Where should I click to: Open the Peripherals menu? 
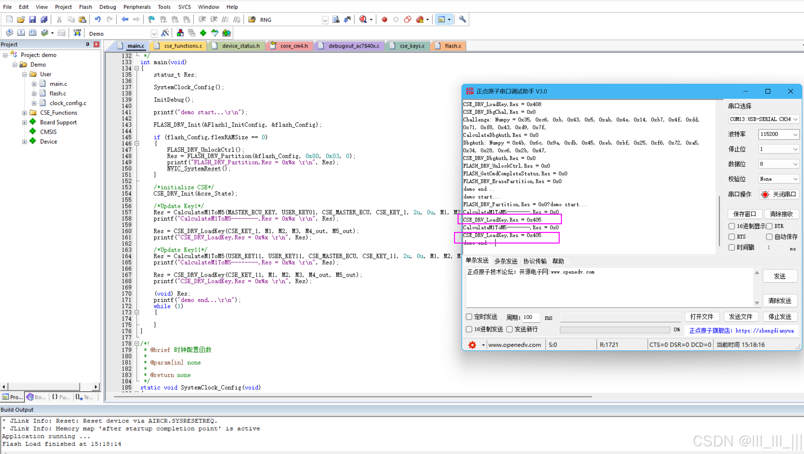pyautogui.click(x=137, y=7)
